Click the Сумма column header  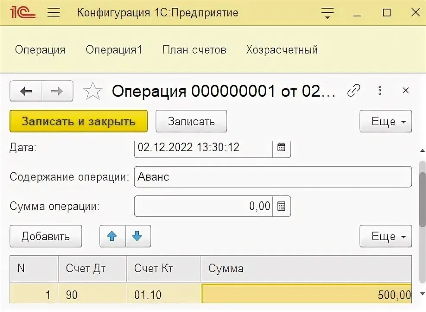[306, 268]
